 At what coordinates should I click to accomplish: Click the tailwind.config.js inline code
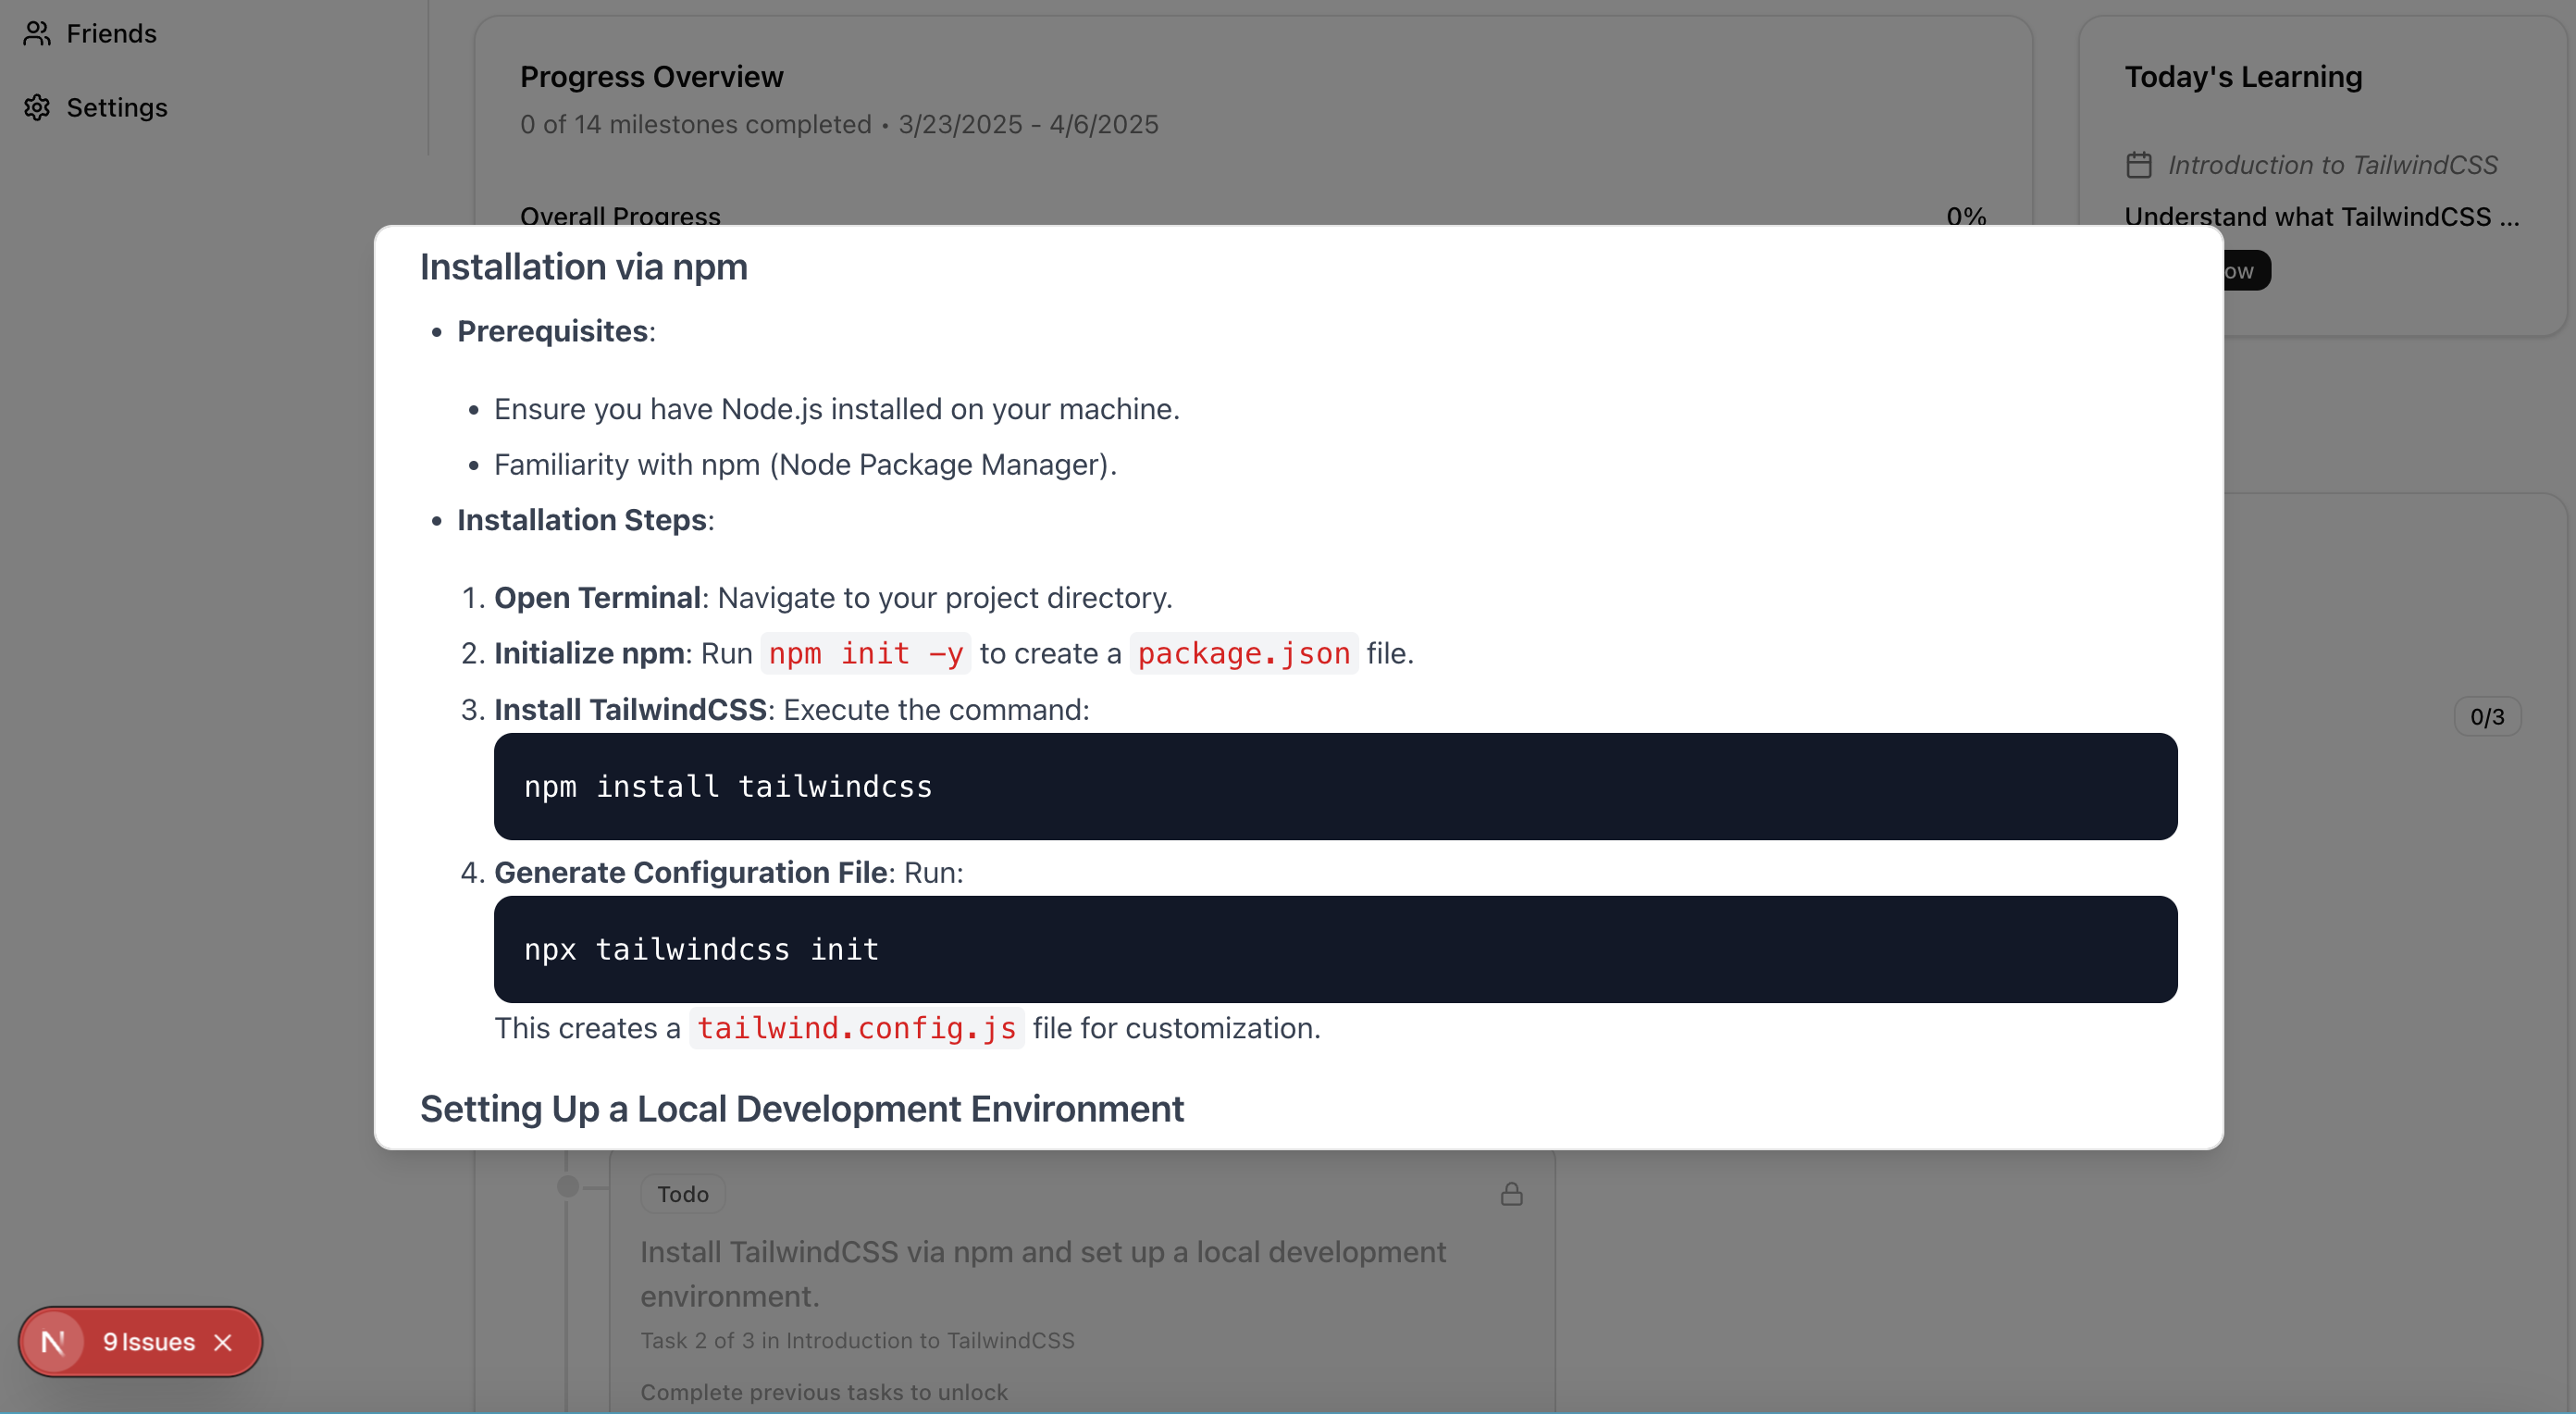click(856, 1028)
